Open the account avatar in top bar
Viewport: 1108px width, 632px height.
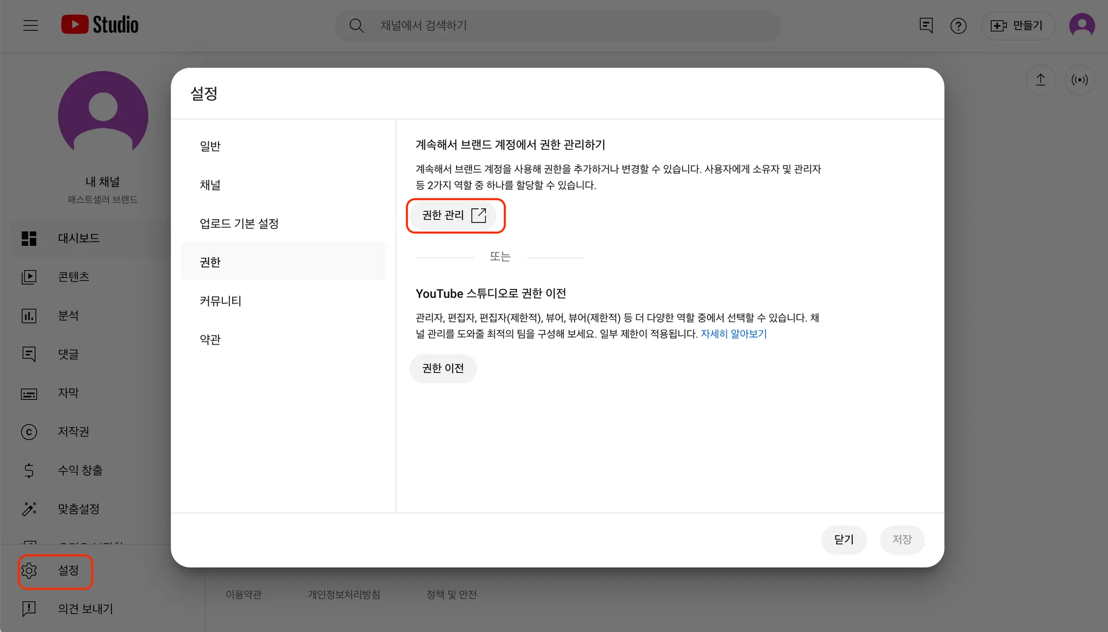pyautogui.click(x=1081, y=25)
